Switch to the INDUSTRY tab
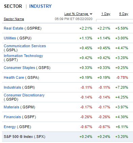 [x=40, y=6]
